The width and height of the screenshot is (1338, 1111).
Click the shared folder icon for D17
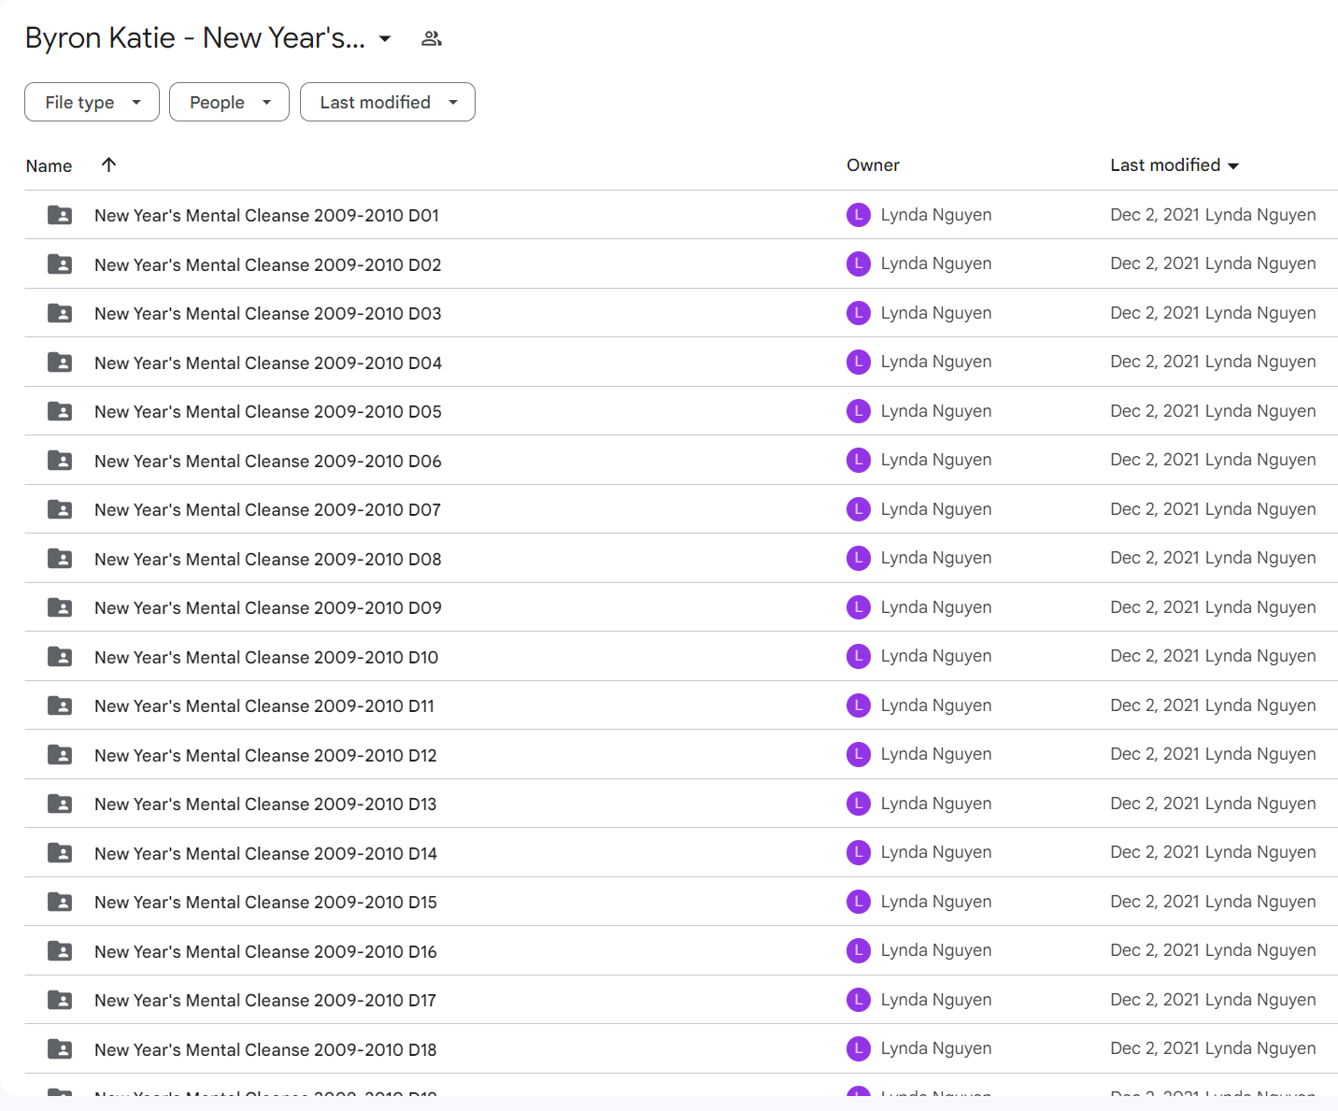[60, 1000]
